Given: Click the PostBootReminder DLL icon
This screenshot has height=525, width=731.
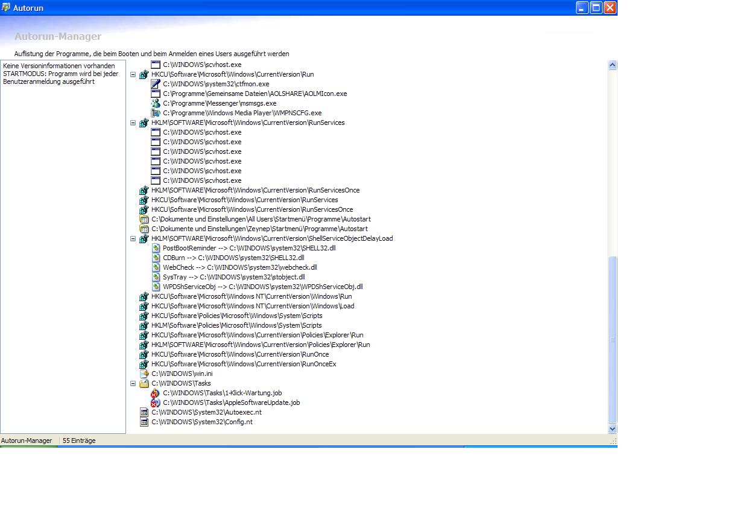Looking at the screenshot, I should (x=156, y=248).
